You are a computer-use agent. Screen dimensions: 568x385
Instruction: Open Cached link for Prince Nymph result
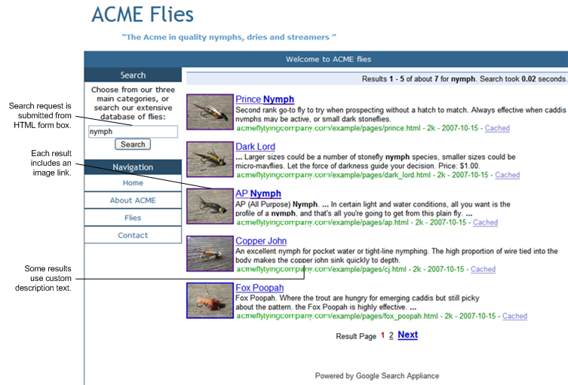click(497, 128)
